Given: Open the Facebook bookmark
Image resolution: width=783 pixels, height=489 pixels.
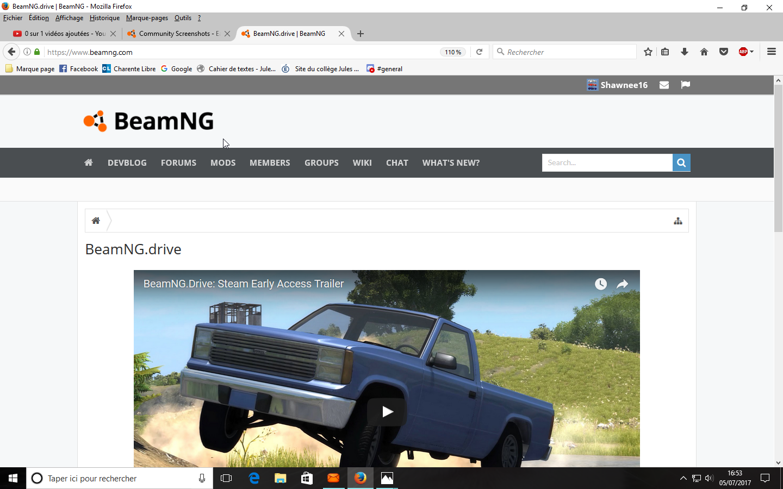Looking at the screenshot, I should pyautogui.click(x=79, y=68).
